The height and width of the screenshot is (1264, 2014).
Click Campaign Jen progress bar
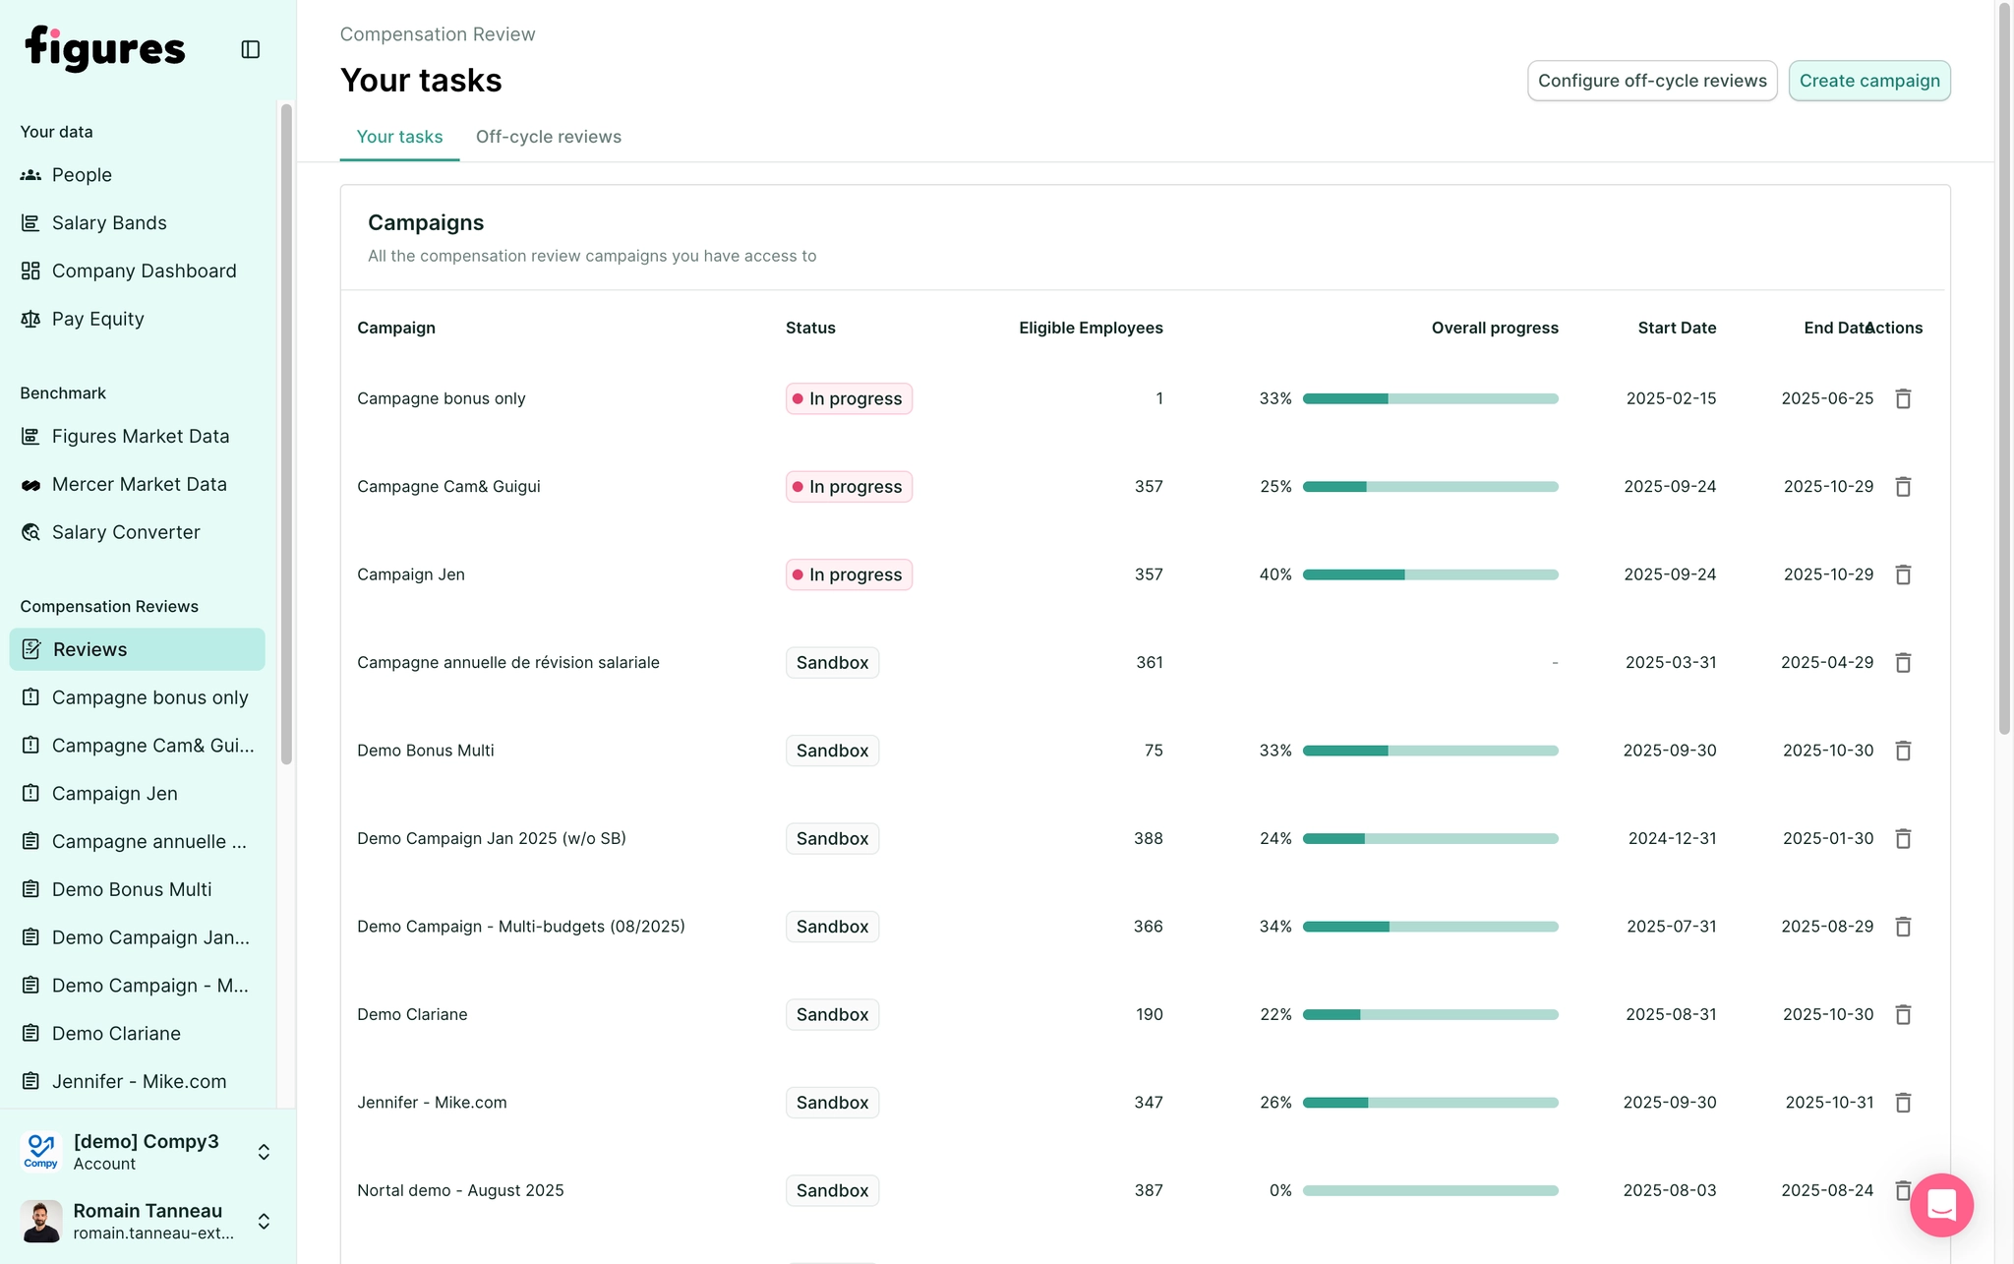[1430, 574]
